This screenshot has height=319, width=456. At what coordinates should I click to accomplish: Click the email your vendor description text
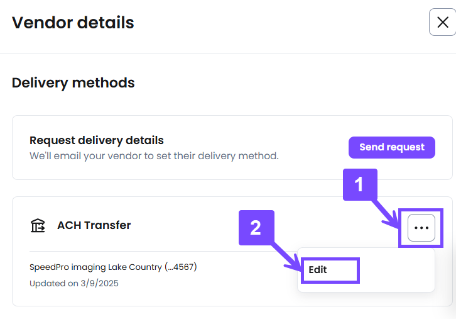click(154, 156)
